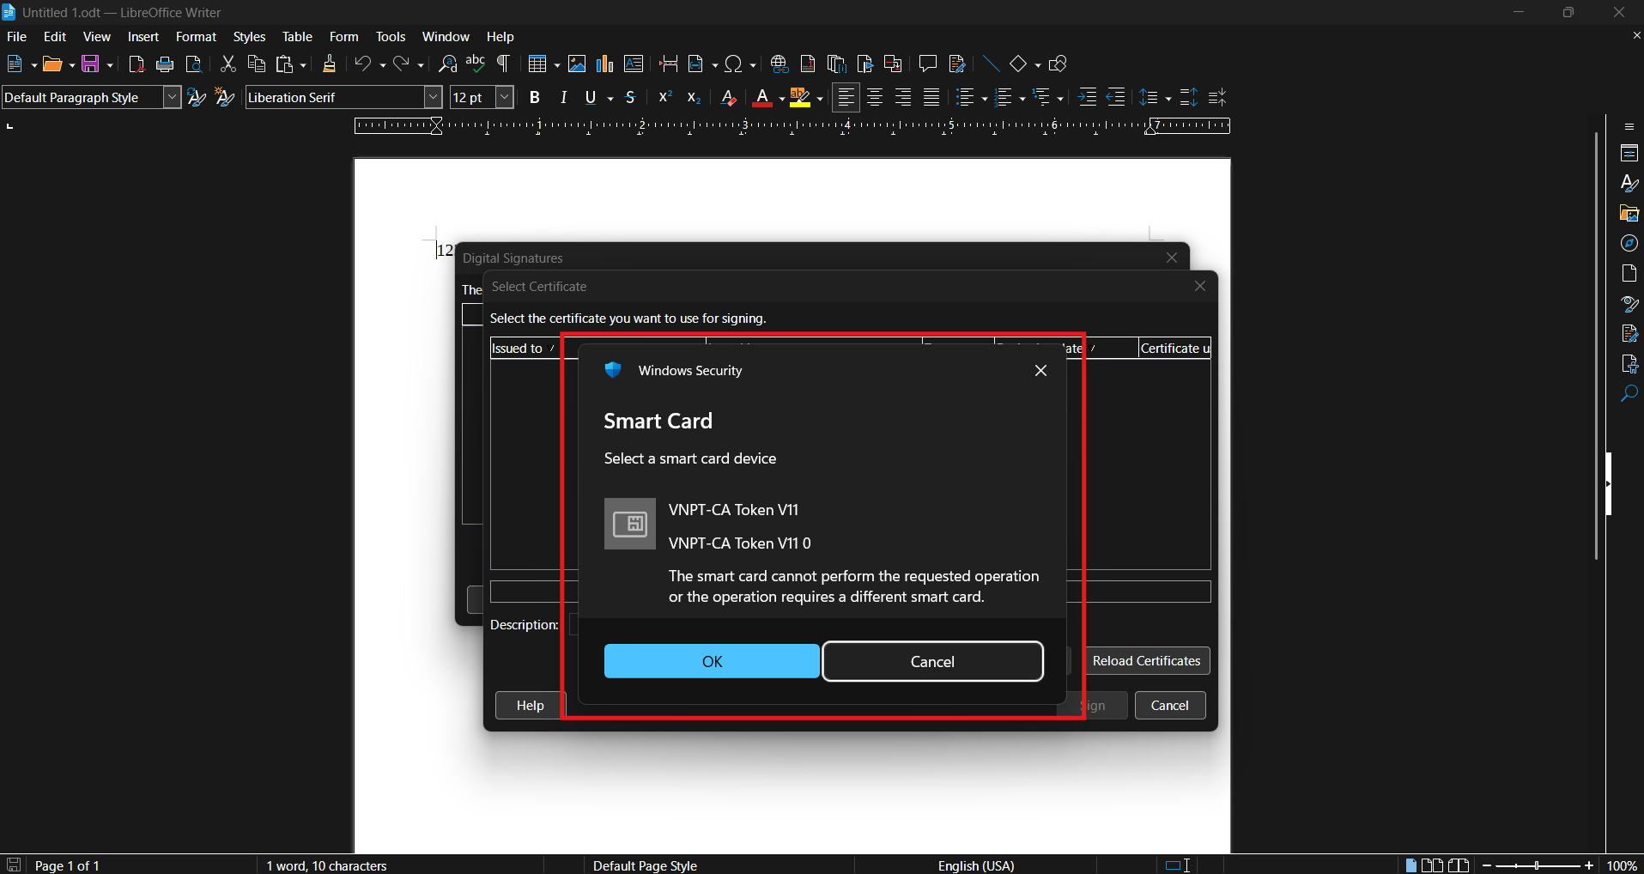Apply the red Font Color swatch
The height and width of the screenshot is (874, 1644).
tap(761, 98)
